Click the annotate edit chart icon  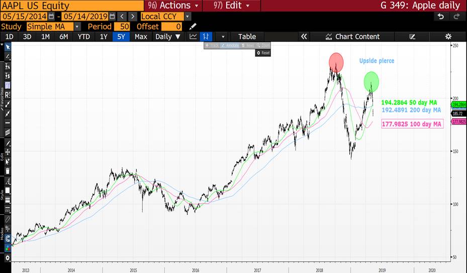pos(412,37)
